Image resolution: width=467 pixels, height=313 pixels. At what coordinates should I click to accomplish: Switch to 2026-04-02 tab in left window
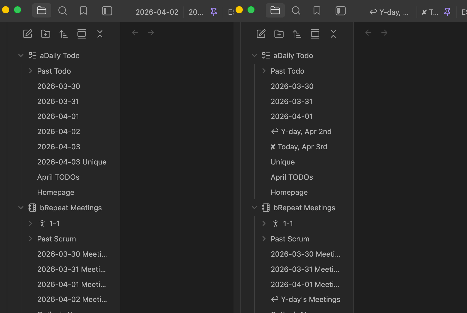tap(157, 12)
